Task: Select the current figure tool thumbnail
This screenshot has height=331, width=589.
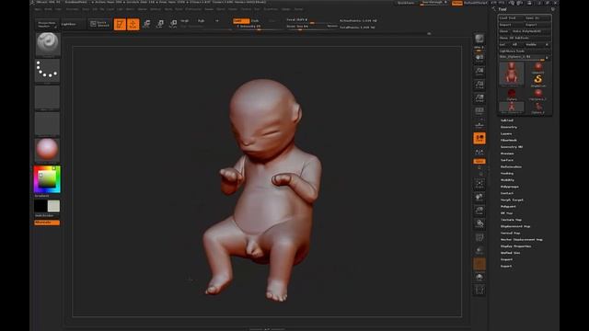Action: 512,74
